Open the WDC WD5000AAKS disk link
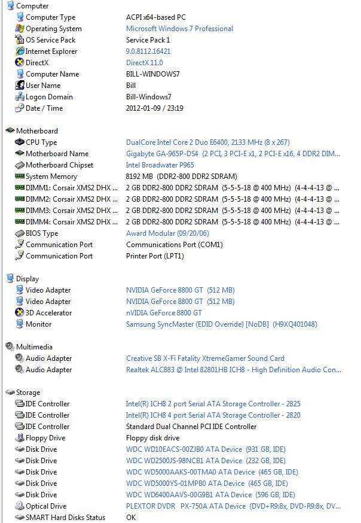The image size is (361, 523). tap(212, 472)
